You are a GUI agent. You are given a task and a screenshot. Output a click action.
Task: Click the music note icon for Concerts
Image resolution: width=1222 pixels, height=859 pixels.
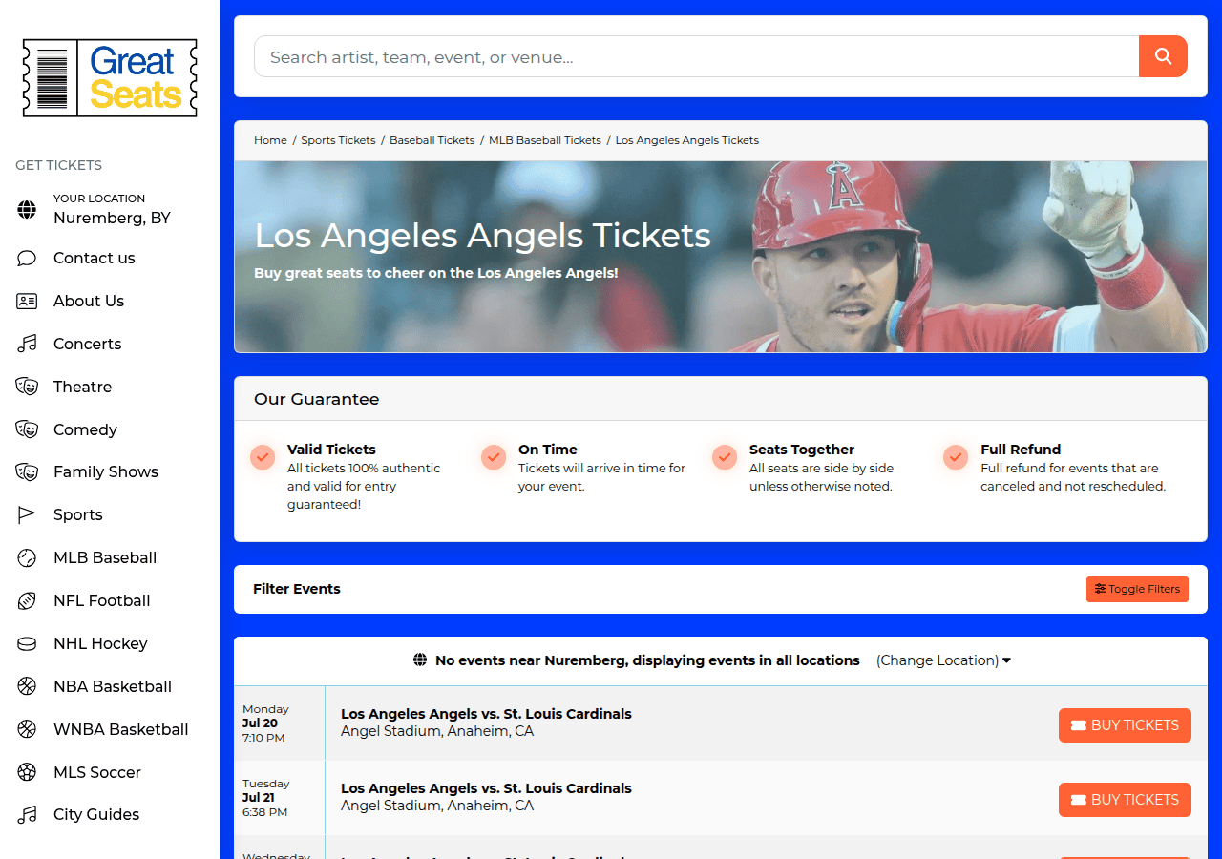[x=27, y=344]
